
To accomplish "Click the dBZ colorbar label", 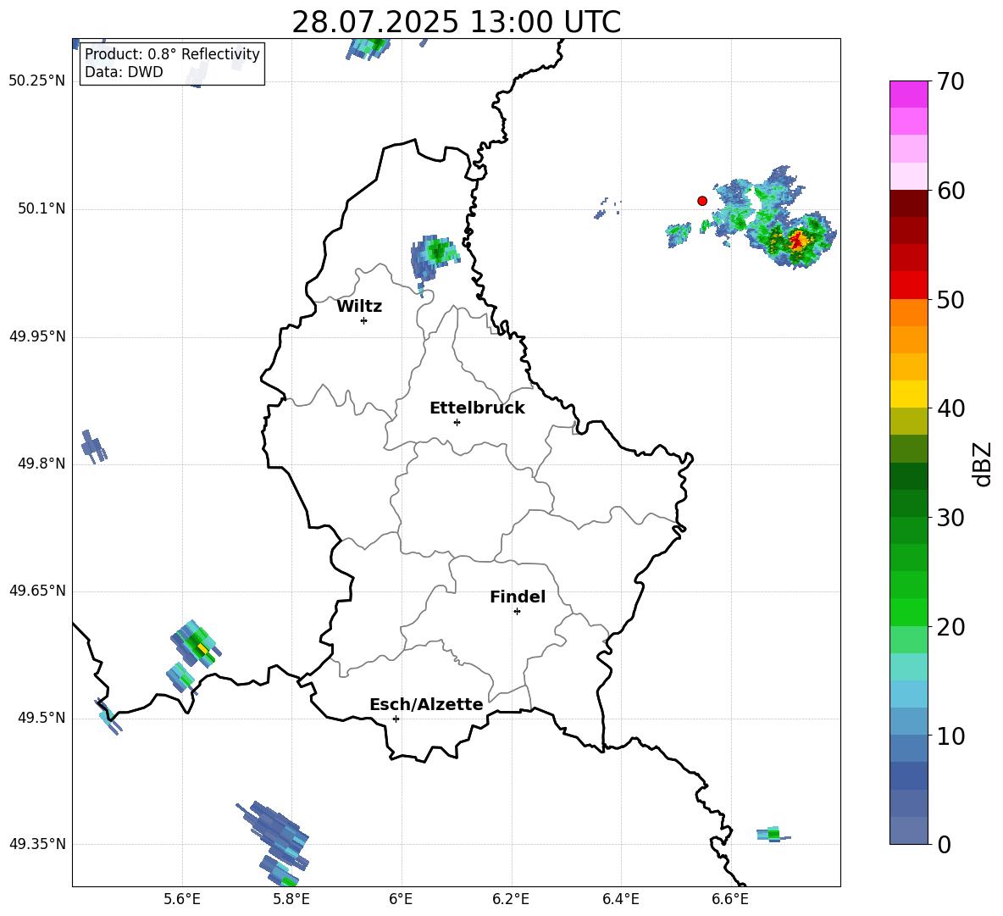I will pyautogui.click(x=983, y=464).
